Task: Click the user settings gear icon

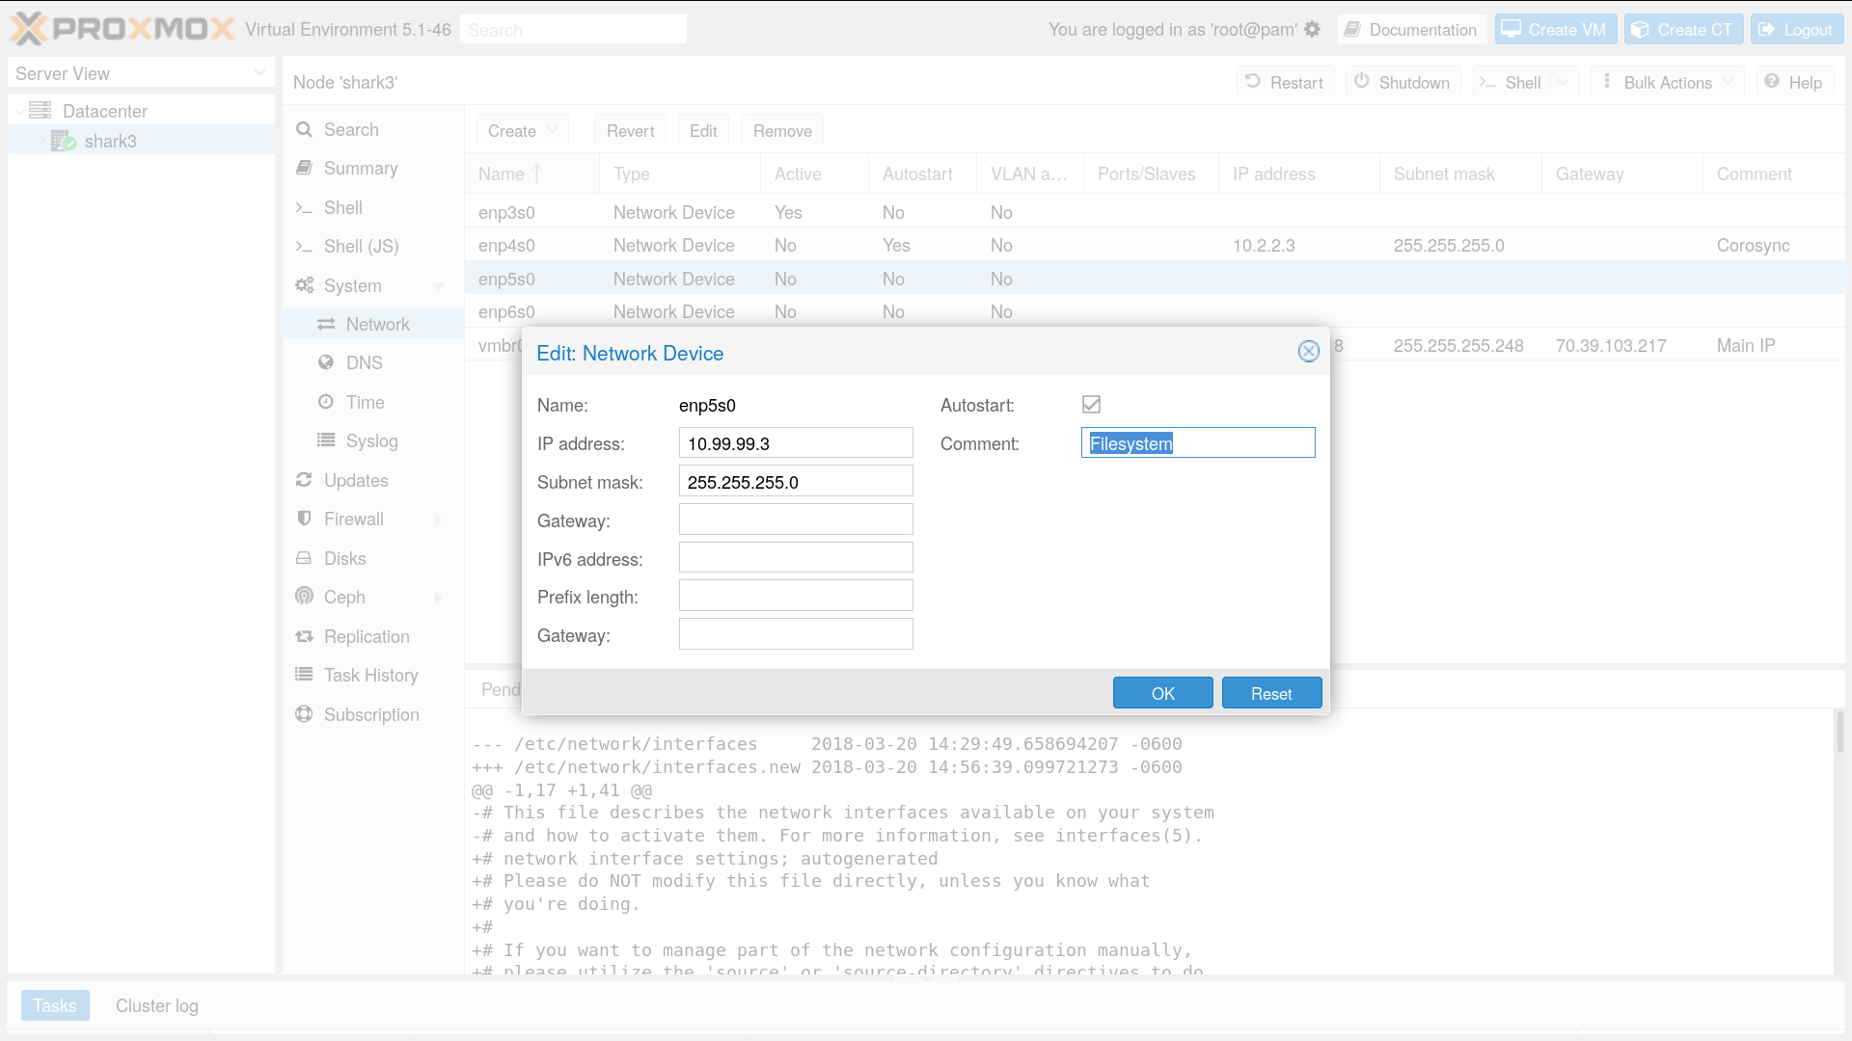Action: coord(1312,29)
